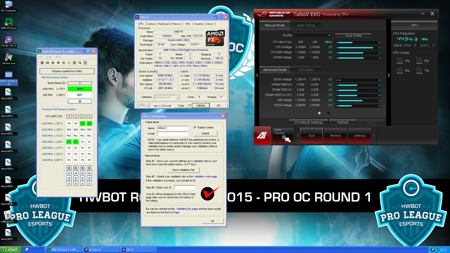
Task: Select CPU 3 APIC ID box in PSCheck
Action: tap(89, 117)
